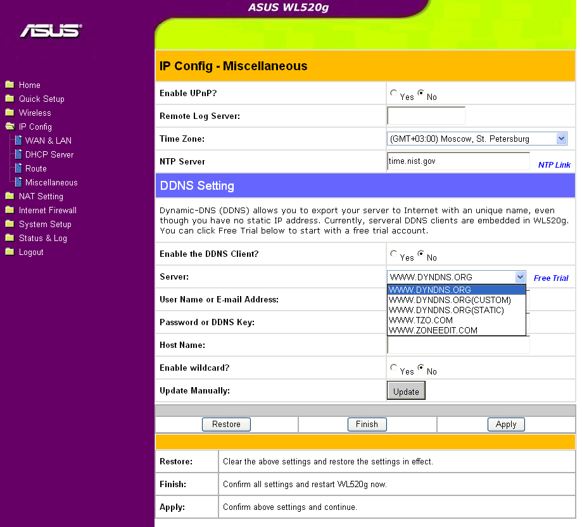Choose WWW.TZO.COM server option
Image resolution: width=582 pixels, height=527 pixels.
[x=457, y=320]
